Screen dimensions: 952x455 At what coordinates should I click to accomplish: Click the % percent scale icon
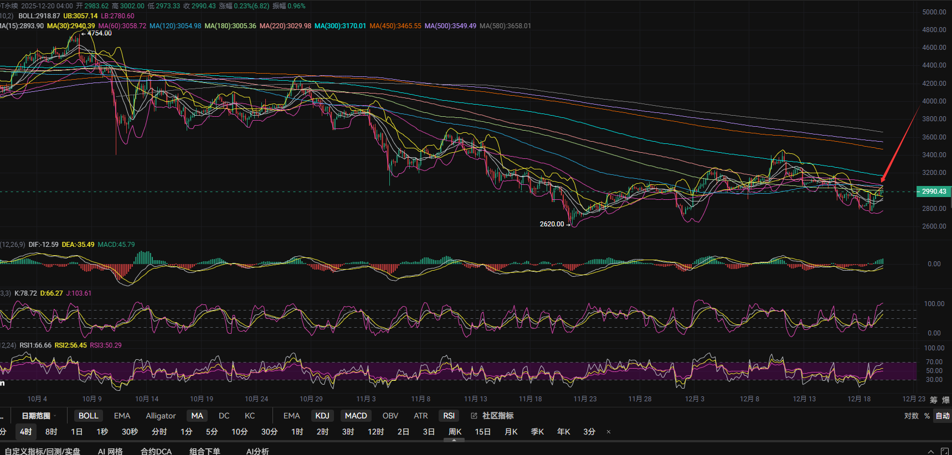click(x=927, y=416)
